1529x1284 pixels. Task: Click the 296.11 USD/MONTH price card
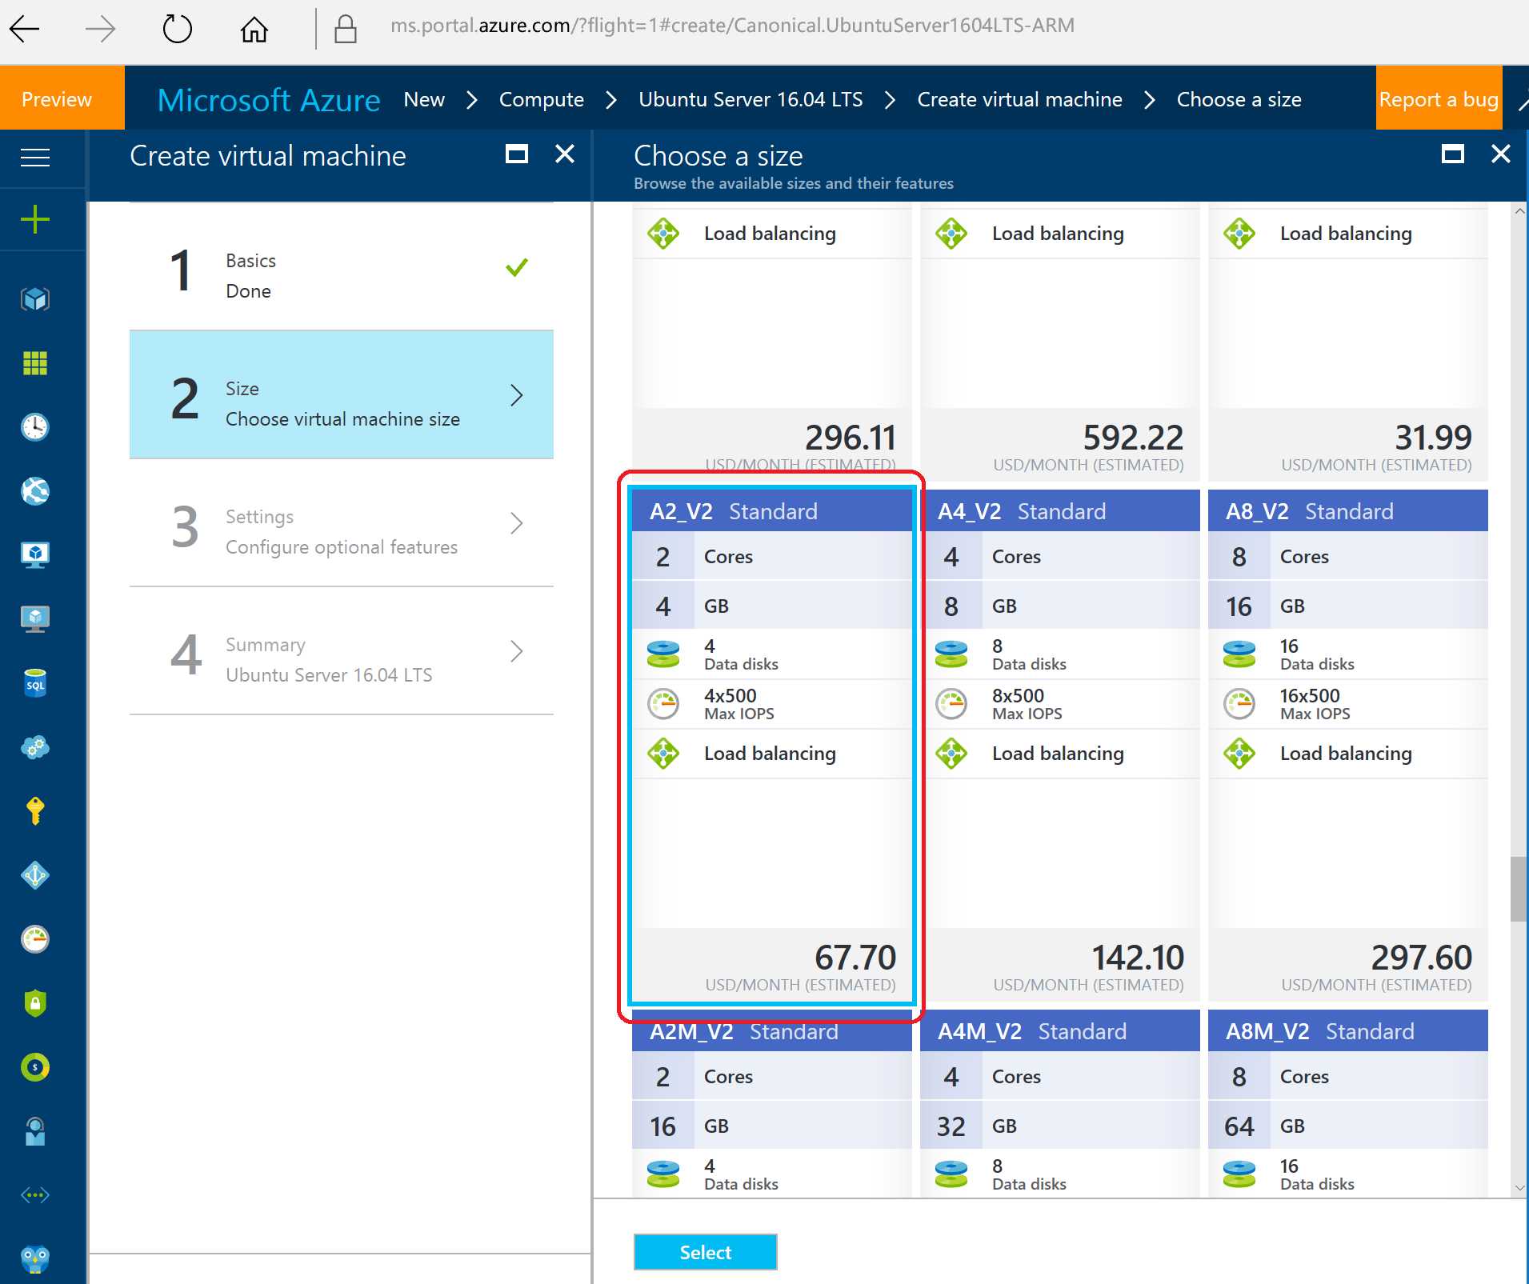771,341
